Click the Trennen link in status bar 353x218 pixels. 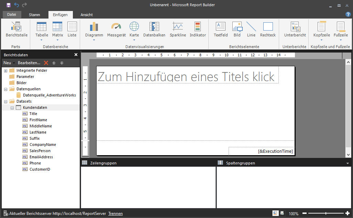(x=115, y=214)
